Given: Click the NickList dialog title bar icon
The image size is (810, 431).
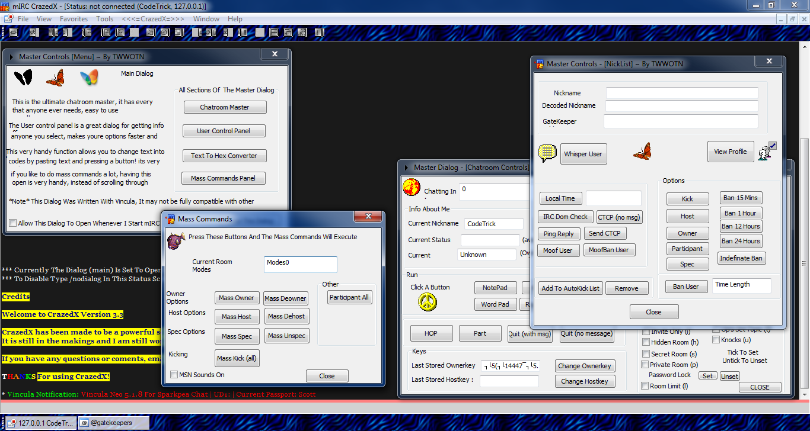Looking at the screenshot, I should pyautogui.click(x=540, y=64).
